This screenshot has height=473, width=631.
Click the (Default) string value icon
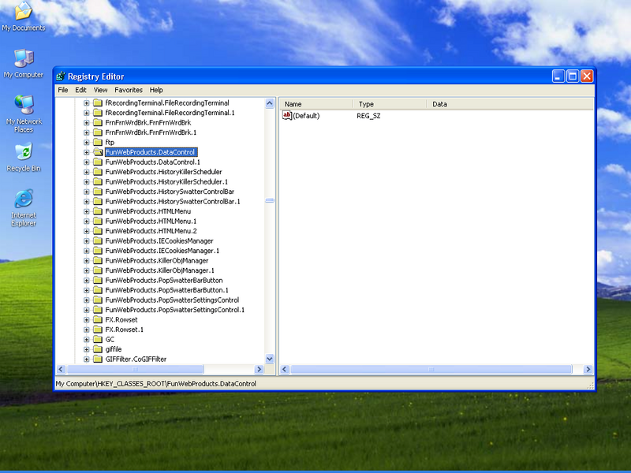coord(287,116)
